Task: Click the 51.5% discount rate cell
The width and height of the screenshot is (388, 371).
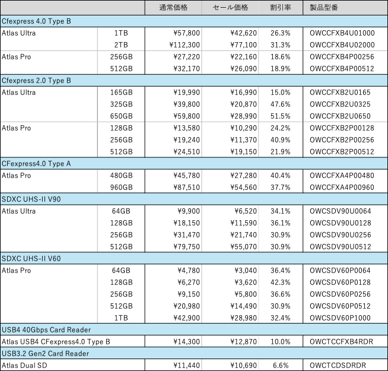Action: point(281,116)
